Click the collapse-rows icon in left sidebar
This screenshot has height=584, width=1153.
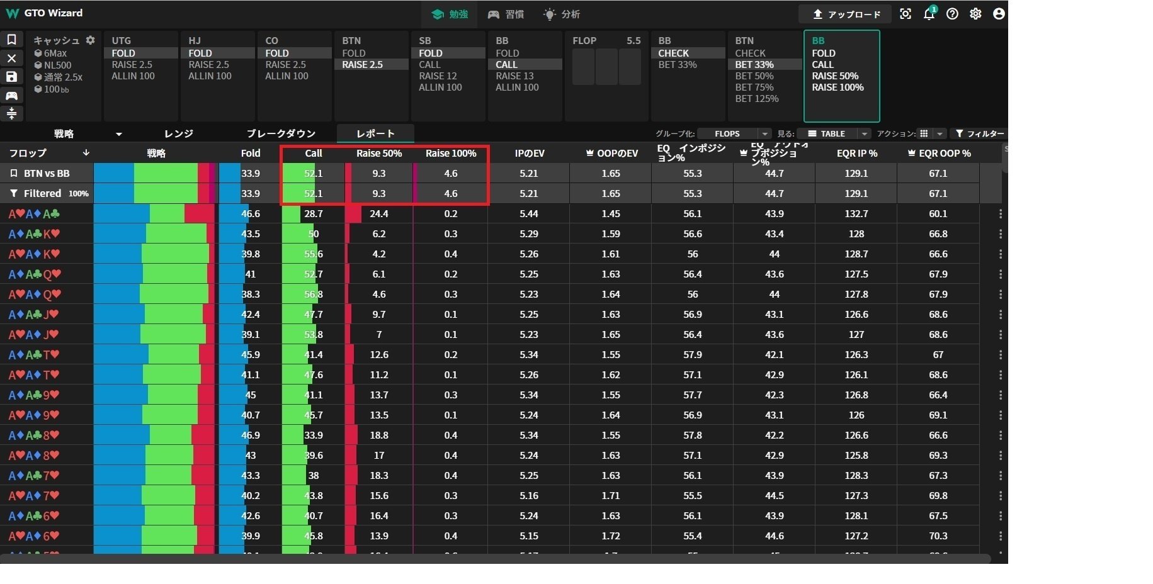point(11,113)
